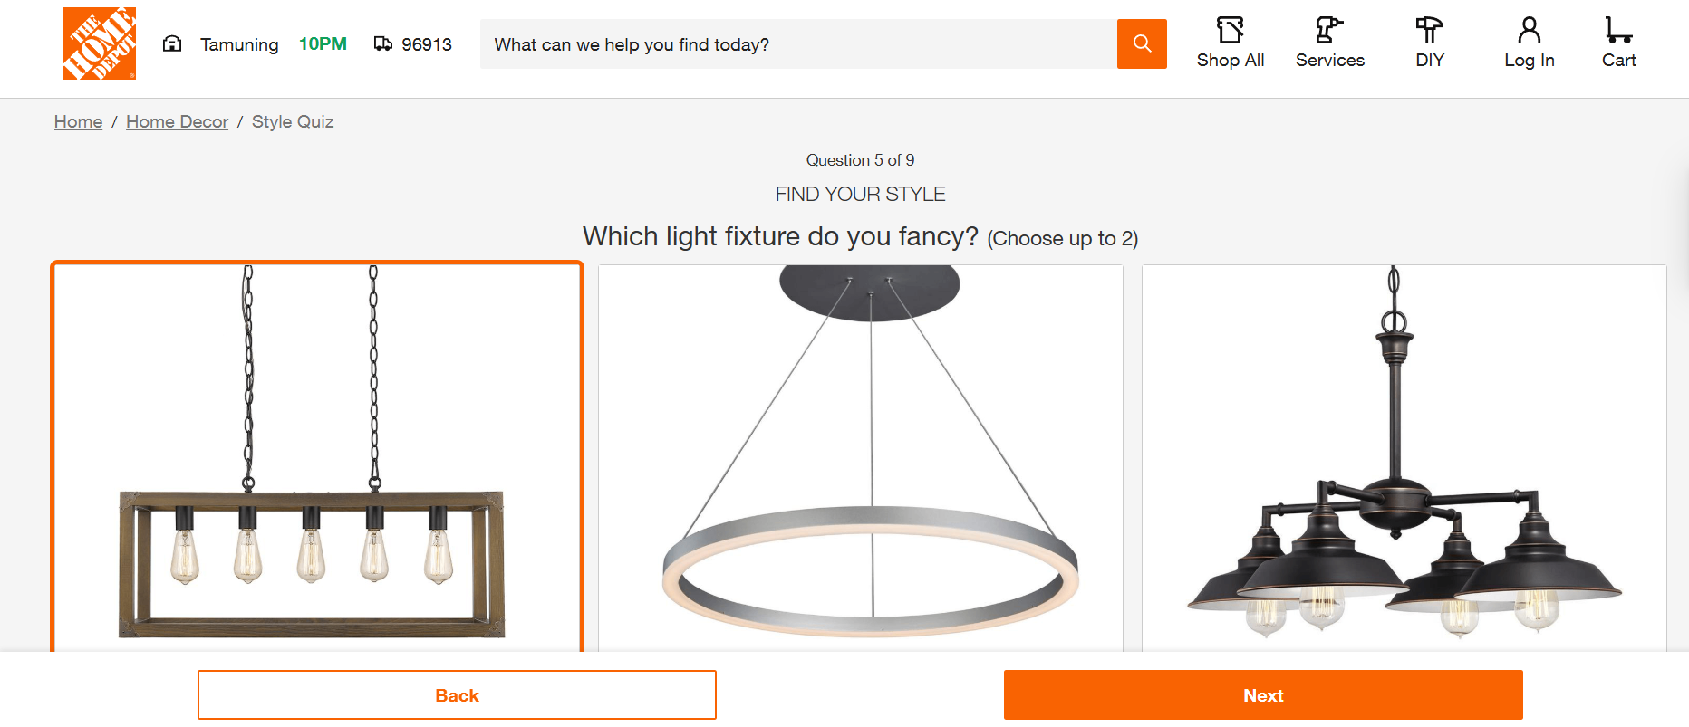Select the round LED ring pendant fixture

[x=860, y=457]
